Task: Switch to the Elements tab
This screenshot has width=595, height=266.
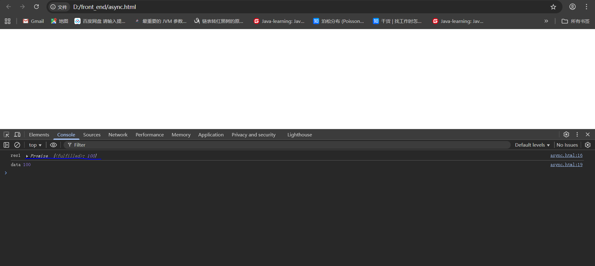Action: pos(39,135)
